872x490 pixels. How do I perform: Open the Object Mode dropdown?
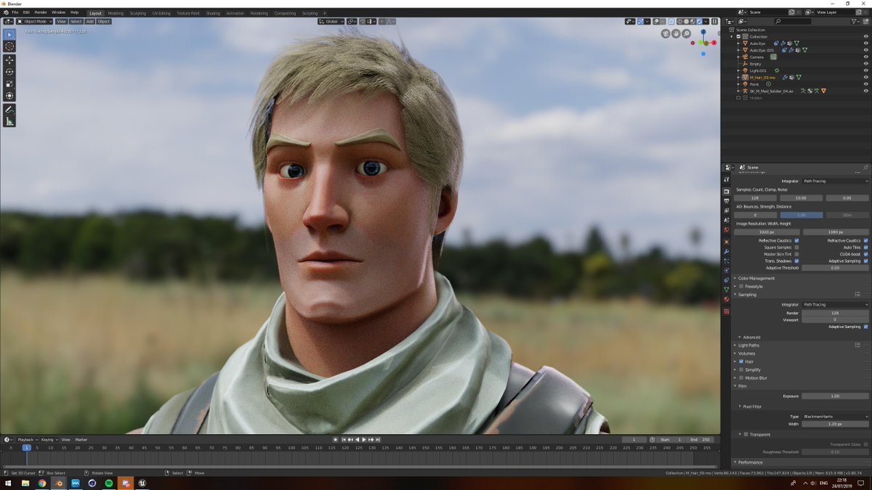click(x=35, y=22)
